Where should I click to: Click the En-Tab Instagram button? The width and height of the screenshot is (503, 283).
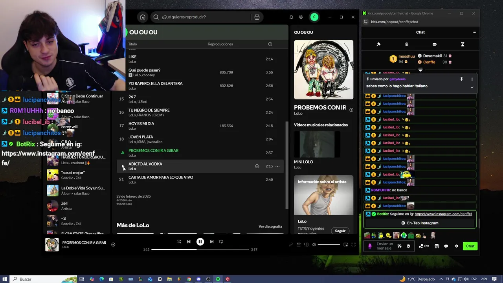[420, 223]
